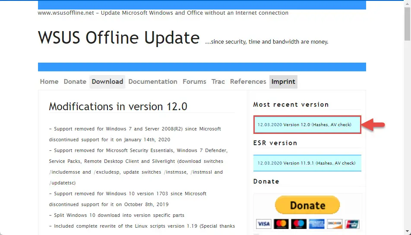Open the Forums navigation item
This screenshot has width=411, height=235.
pyautogui.click(x=194, y=82)
